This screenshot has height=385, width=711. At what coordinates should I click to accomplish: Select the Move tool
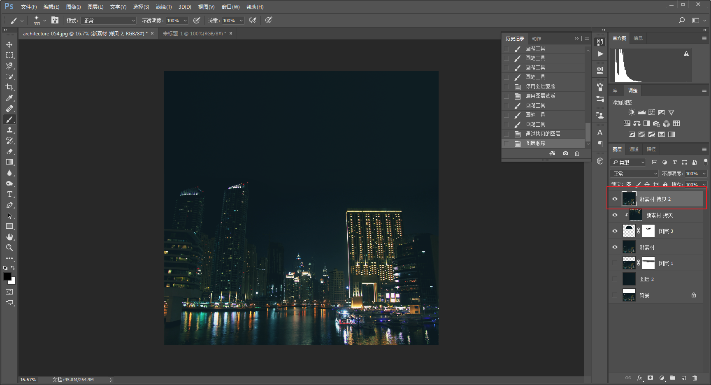[x=9, y=44]
